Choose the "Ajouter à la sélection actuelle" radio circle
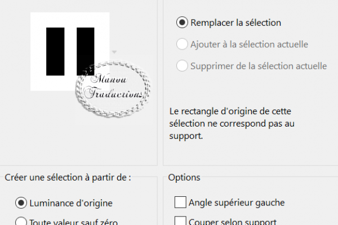338x225 pixels. (x=182, y=44)
